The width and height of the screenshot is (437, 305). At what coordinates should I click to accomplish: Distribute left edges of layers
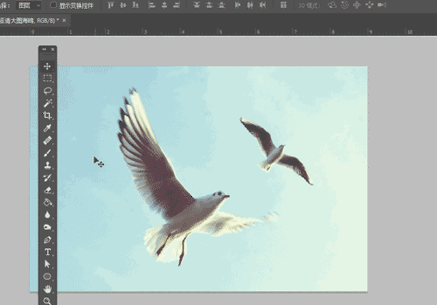pyautogui.click(x=238, y=5)
